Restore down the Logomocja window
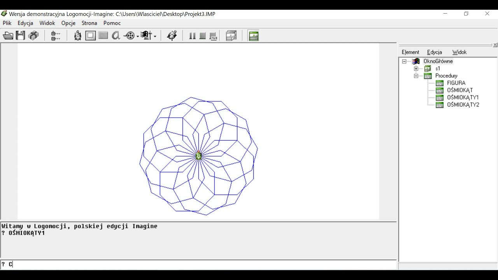The height and width of the screenshot is (280, 498). coord(466,14)
